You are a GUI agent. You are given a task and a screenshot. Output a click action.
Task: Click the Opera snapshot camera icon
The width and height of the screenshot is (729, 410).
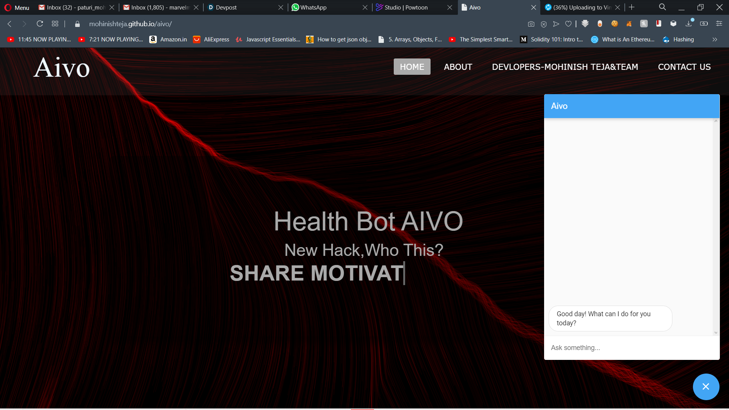coord(531,24)
